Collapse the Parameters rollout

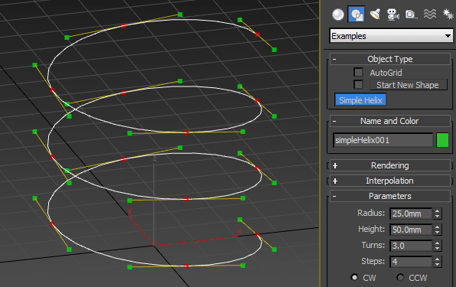[x=390, y=196]
